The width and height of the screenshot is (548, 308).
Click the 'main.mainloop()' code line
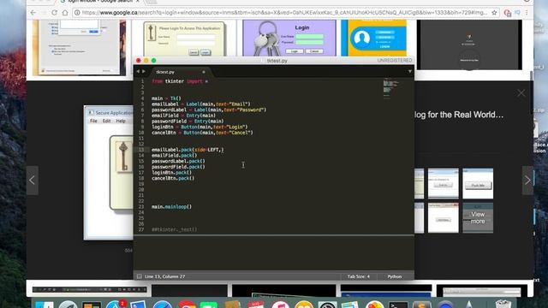click(x=171, y=207)
